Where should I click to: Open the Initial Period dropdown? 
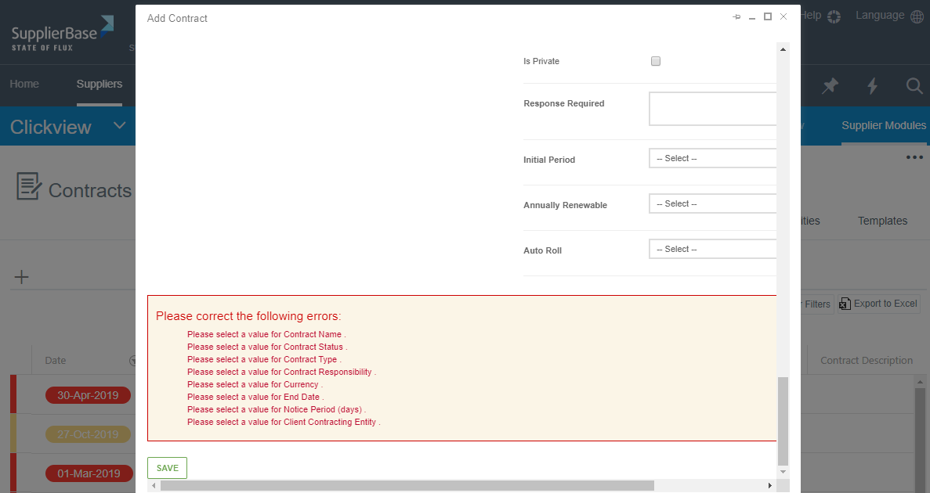pos(712,158)
